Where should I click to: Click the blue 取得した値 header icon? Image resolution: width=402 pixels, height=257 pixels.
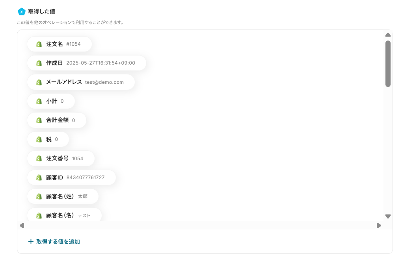point(22,11)
